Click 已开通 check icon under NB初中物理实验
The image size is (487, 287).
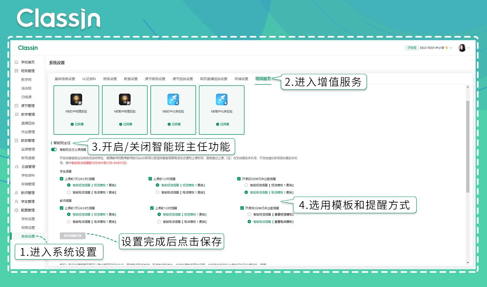(72, 124)
